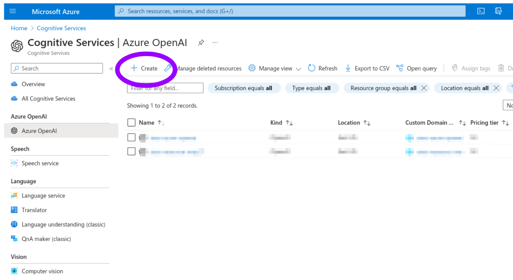Click the Filter for any field input
Screen dimensions: 513x280
pos(165,88)
